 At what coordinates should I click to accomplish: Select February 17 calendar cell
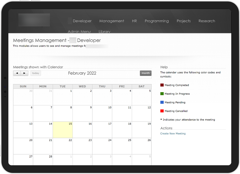(102, 130)
